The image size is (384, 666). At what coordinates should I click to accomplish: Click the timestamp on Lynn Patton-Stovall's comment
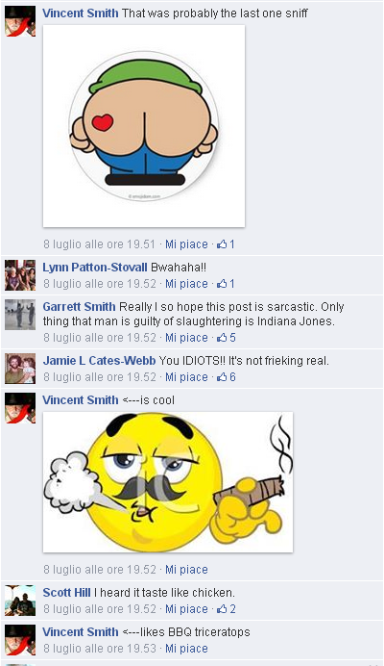[x=100, y=284]
